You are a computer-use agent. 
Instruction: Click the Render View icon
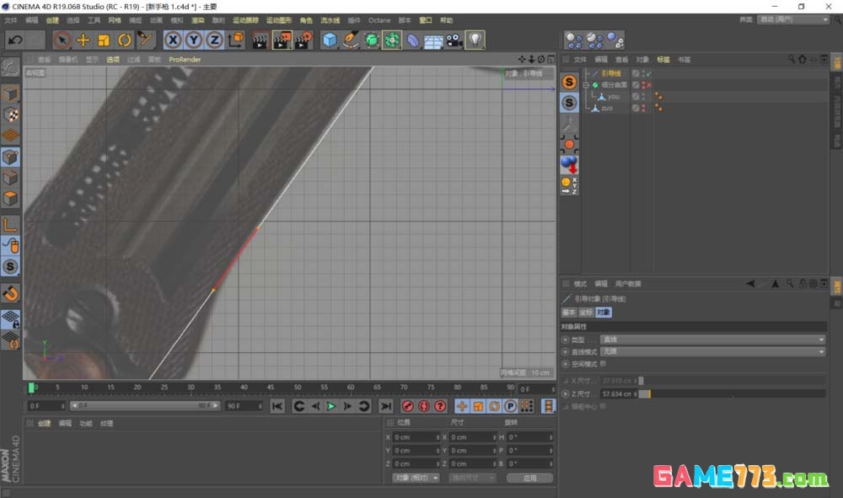[x=258, y=40]
